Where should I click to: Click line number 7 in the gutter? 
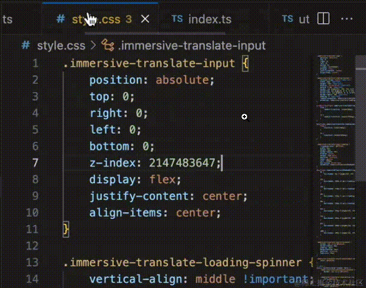[35, 163]
